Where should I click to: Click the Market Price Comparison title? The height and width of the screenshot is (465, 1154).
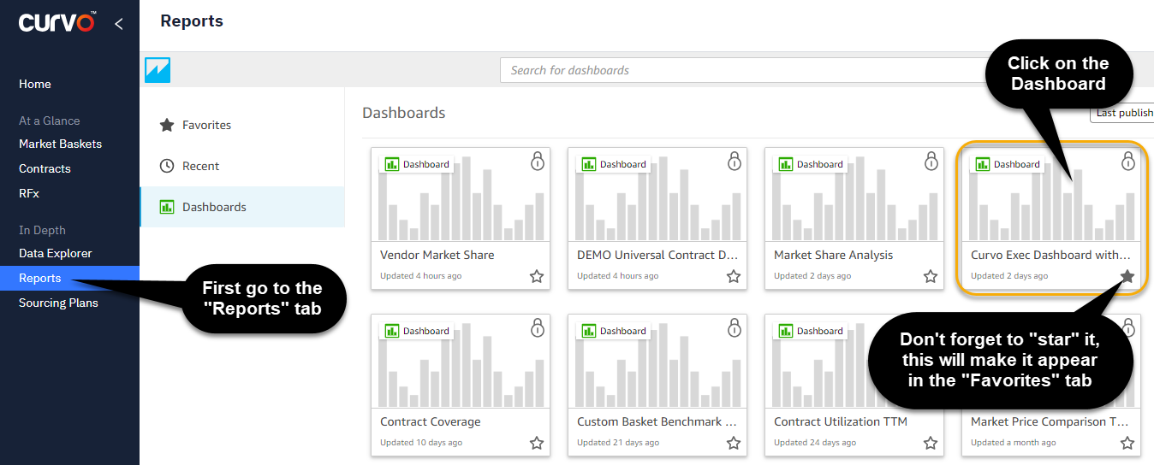click(x=1050, y=421)
